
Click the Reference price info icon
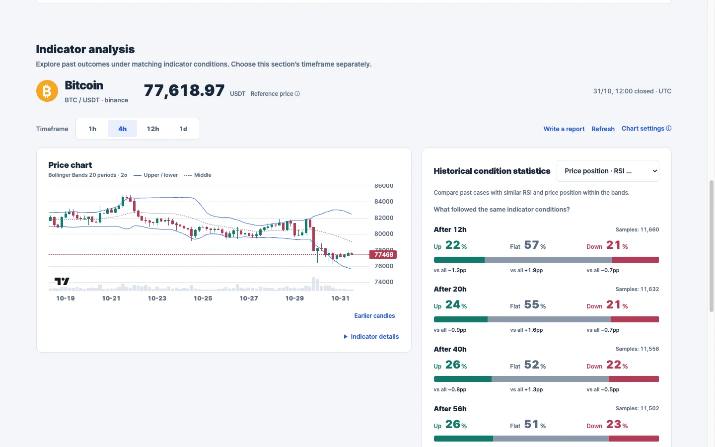(297, 94)
